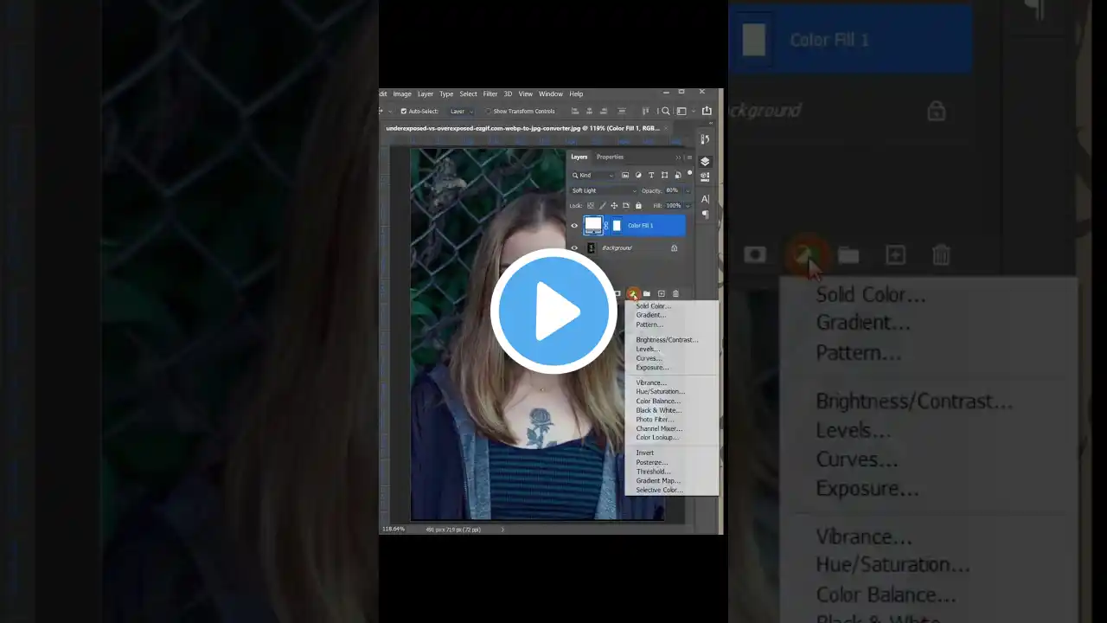Click the align horizontal centers icon
Screen dimensions: 1107x623
590,111
